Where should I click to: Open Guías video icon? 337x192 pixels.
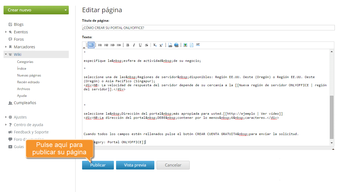10,147
